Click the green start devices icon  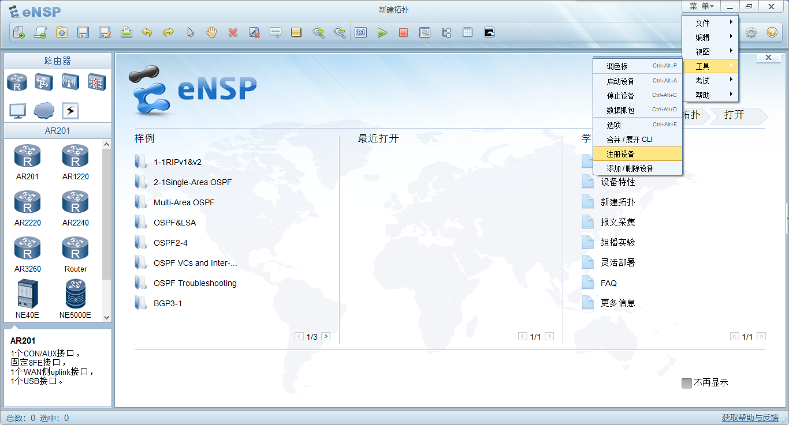pos(382,33)
